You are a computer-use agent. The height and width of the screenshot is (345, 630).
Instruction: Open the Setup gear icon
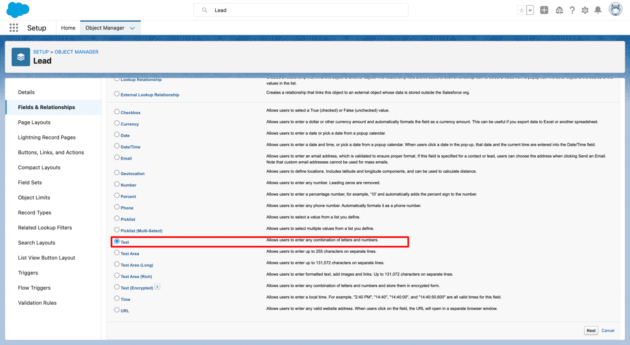tap(585, 9)
